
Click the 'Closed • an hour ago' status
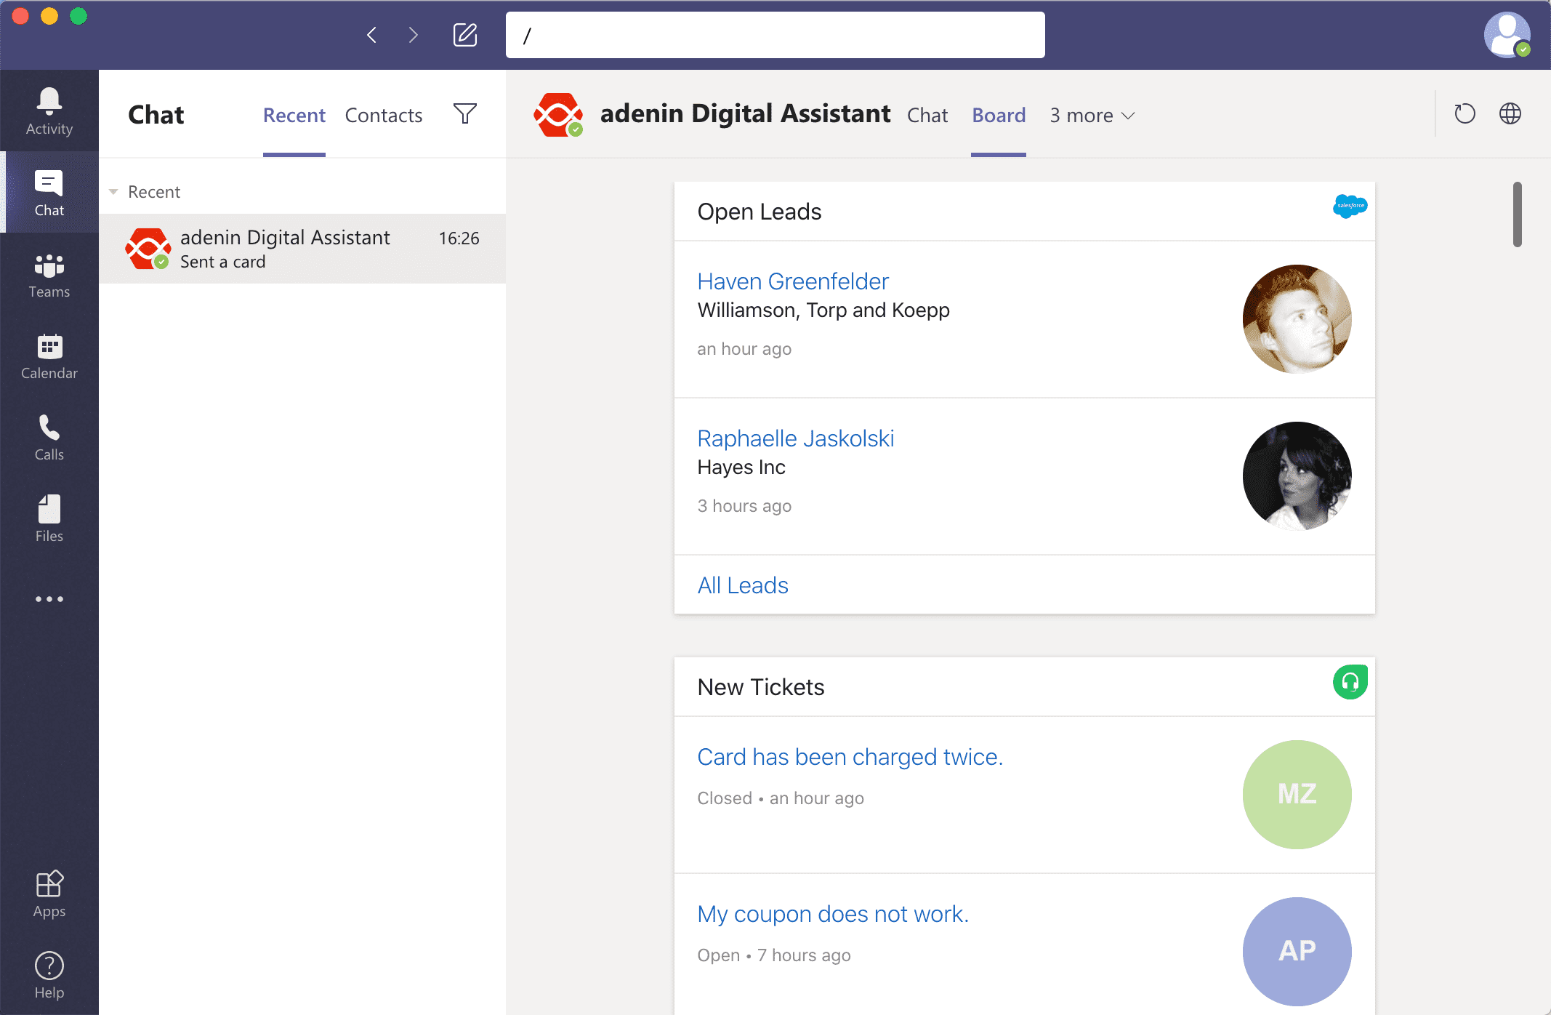[x=781, y=798]
